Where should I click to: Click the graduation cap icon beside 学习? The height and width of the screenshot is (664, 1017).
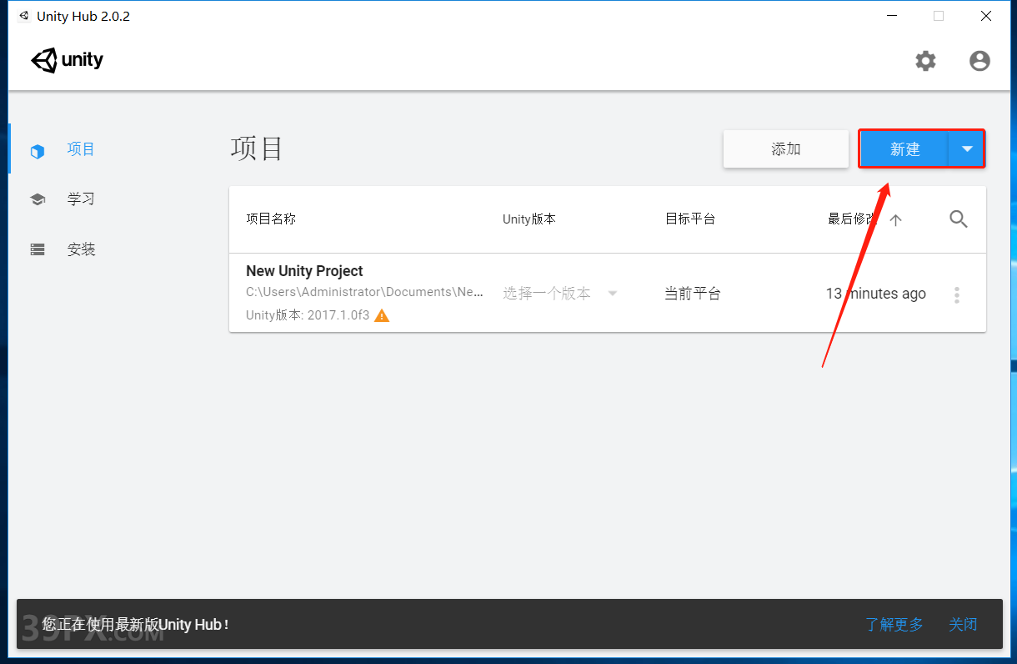pyautogui.click(x=38, y=200)
